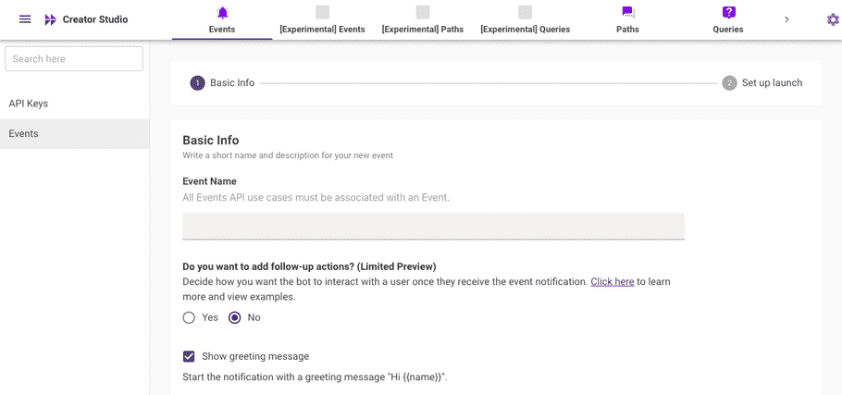Click the Creator Studio logo icon
This screenshot has width=842, height=395.
coord(51,19)
